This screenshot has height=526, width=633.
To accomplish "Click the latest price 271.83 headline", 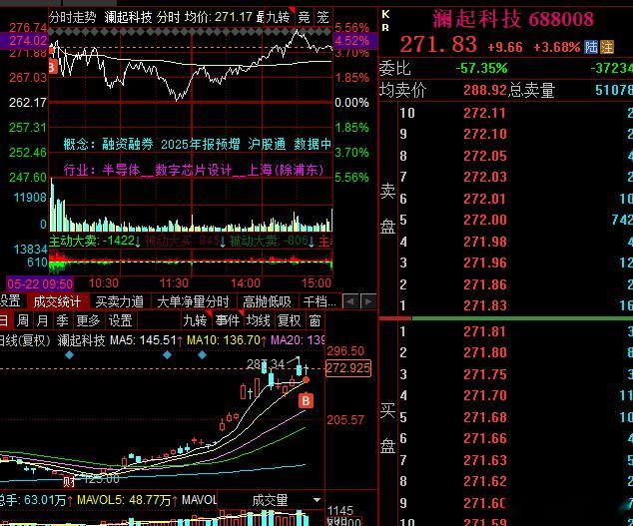I will tap(438, 44).
